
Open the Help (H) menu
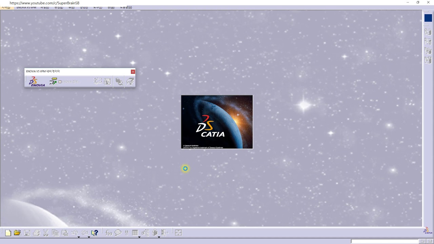(126, 7)
